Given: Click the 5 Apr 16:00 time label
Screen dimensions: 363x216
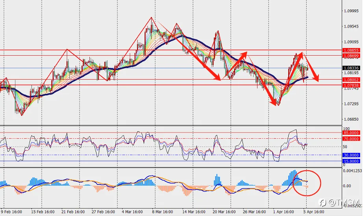Looking at the screenshot, I should pyautogui.click(x=314, y=212).
